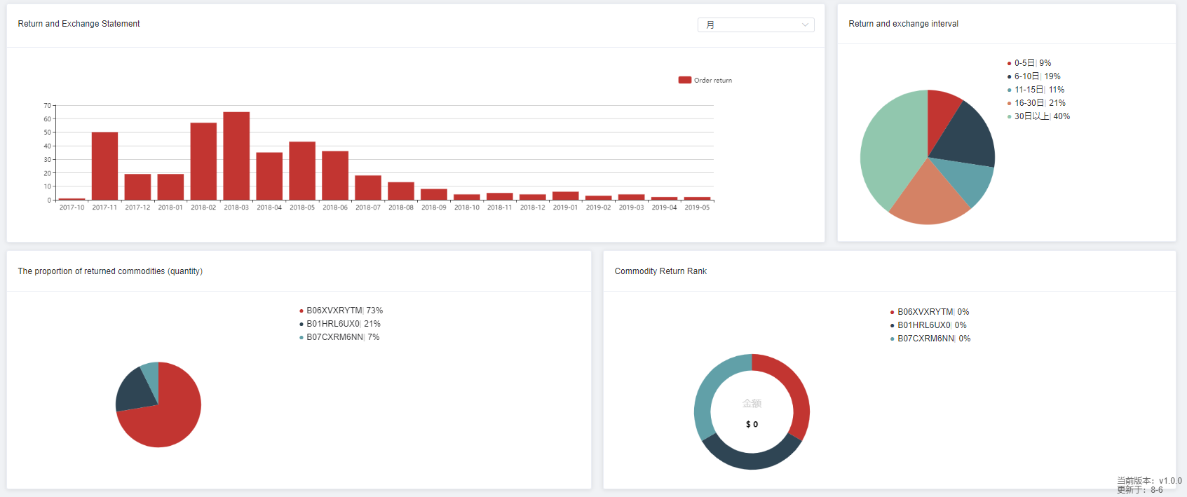The image size is (1187, 497).
Task: Click the 2017-11 bar in return chart
Action: (x=104, y=166)
